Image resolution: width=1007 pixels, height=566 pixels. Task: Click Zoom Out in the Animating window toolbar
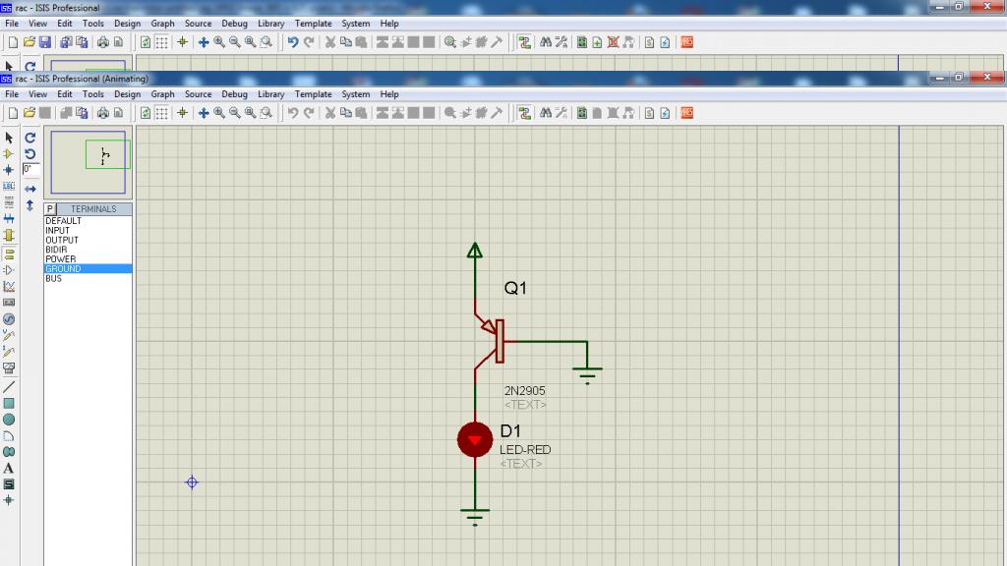[234, 113]
